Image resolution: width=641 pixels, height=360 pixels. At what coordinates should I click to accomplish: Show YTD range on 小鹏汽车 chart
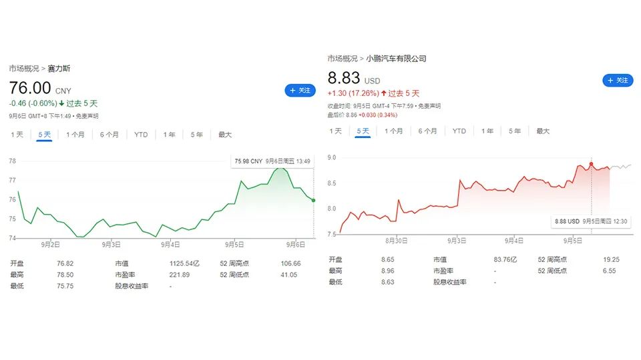click(x=459, y=131)
